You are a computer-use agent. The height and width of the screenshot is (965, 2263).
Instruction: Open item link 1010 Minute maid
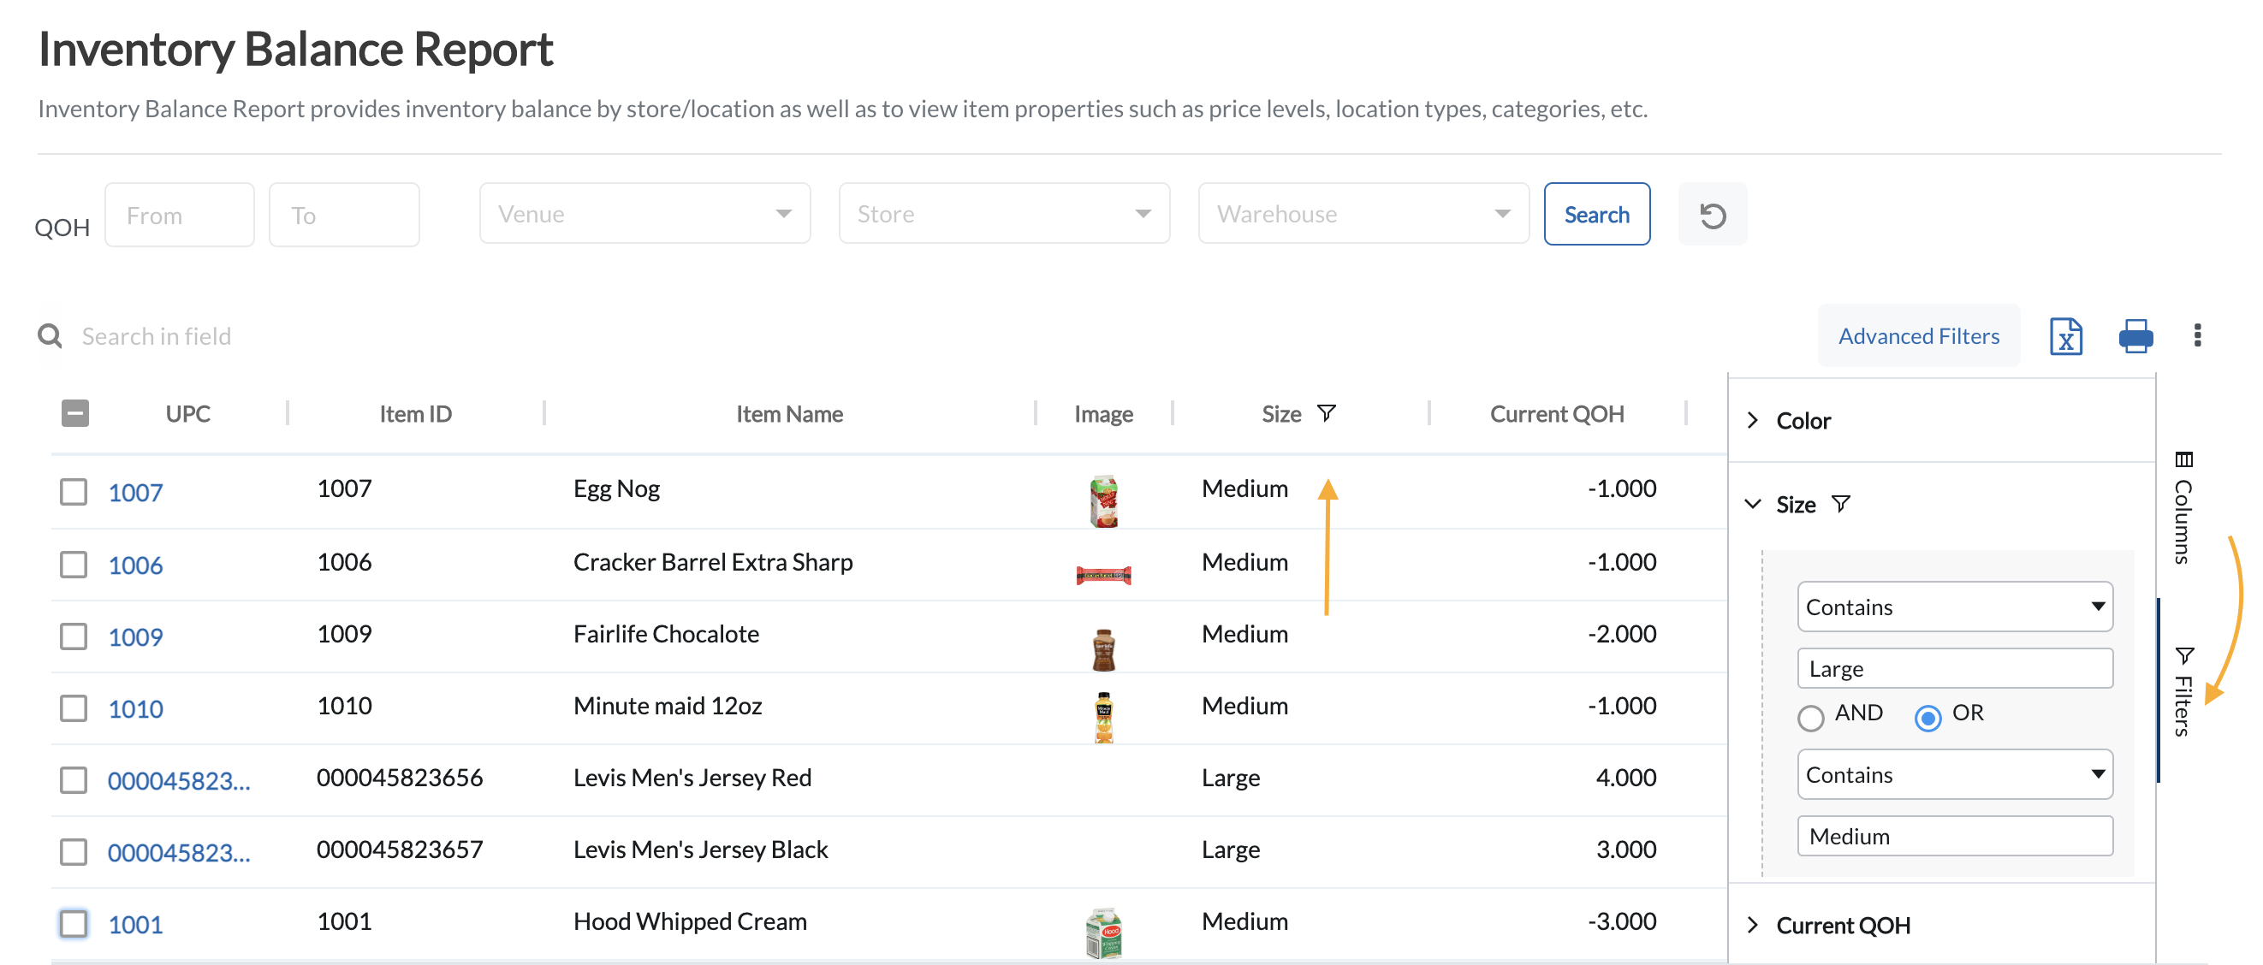(135, 707)
